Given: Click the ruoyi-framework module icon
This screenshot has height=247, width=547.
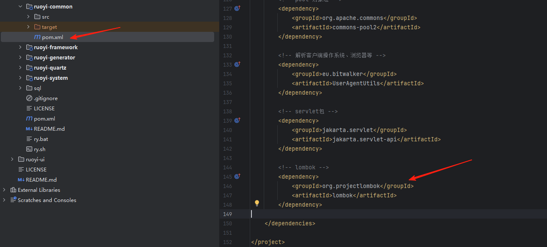Looking at the screenshot, I should 29,47.
